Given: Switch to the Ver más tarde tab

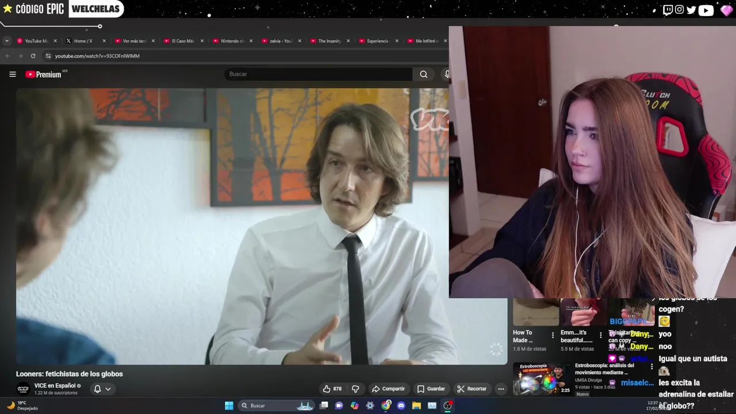Looking at the screenshot, I should pos(133,41).
